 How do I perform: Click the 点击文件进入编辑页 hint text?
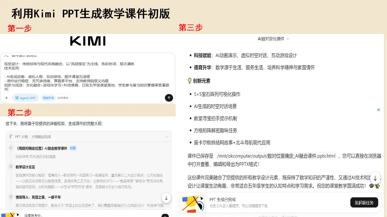click(x=238, y=206)
